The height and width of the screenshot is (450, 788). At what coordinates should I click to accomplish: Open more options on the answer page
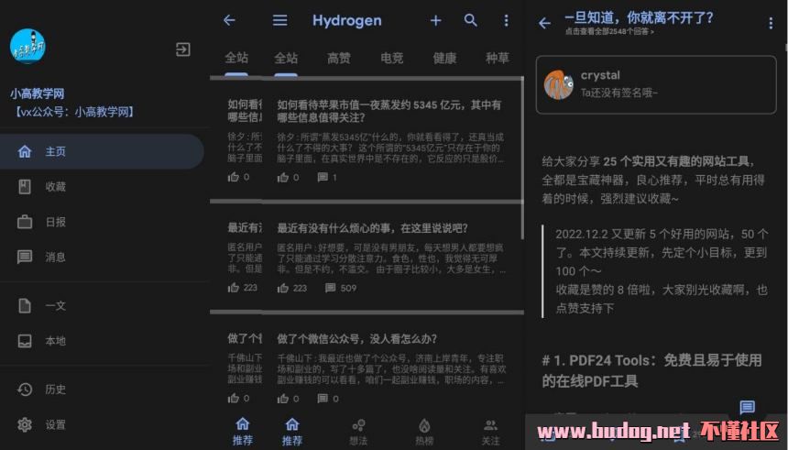pos(771,23)
